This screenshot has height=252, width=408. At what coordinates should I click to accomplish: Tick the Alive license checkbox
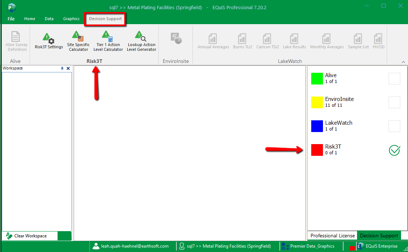click(x=394, y=78)
